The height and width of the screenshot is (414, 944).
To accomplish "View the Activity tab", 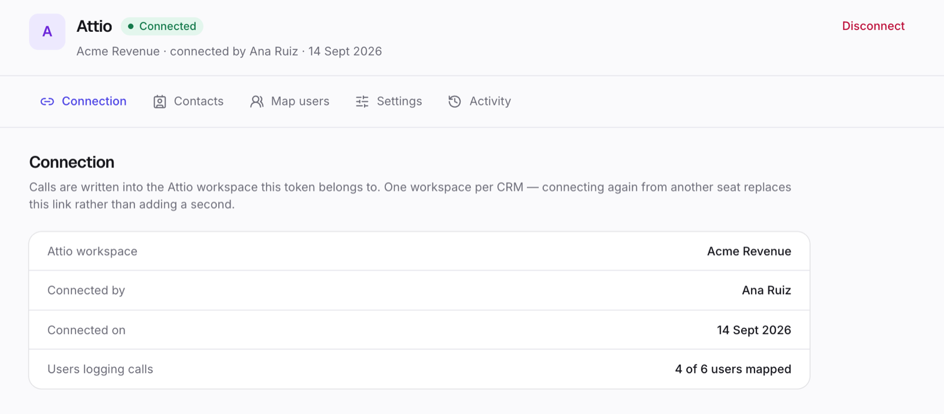I will 480,101.
